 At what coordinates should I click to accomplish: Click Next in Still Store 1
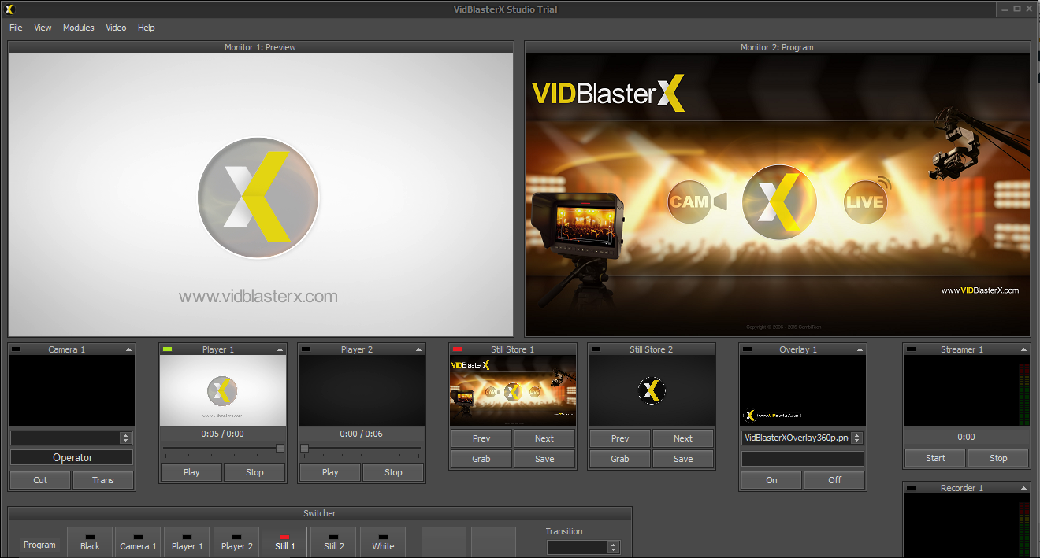coord(544,438)
